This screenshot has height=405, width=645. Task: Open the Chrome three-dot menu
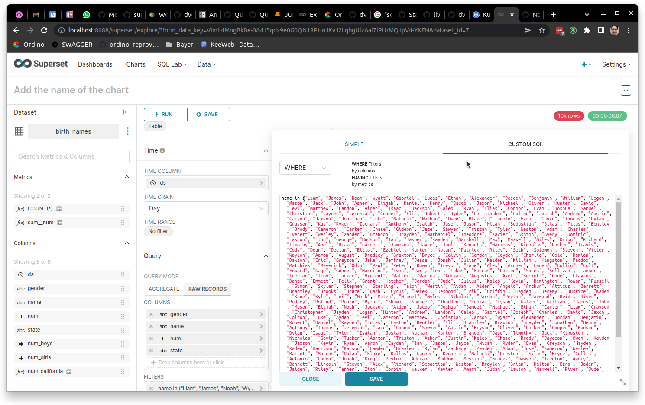coord(629,30)
